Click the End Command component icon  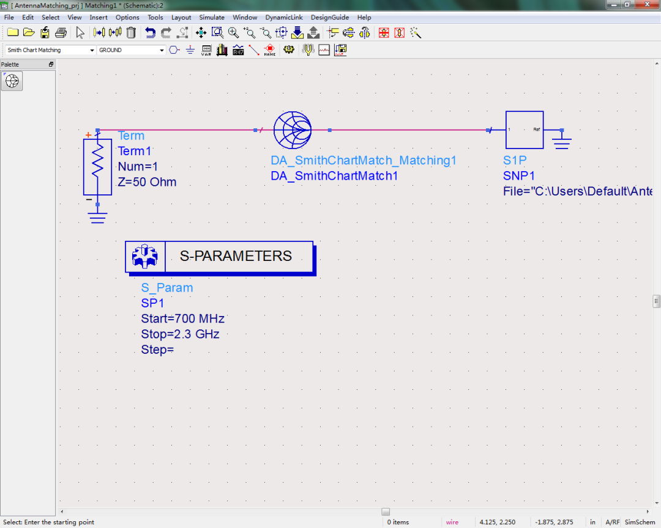[x=99, y=32]
